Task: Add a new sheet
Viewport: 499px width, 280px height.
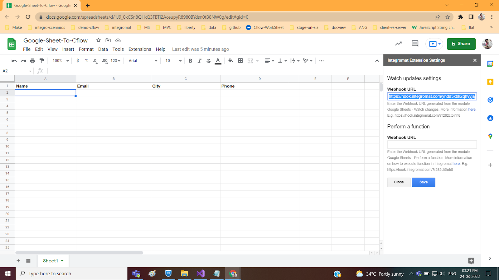Action: coord(18,261)
